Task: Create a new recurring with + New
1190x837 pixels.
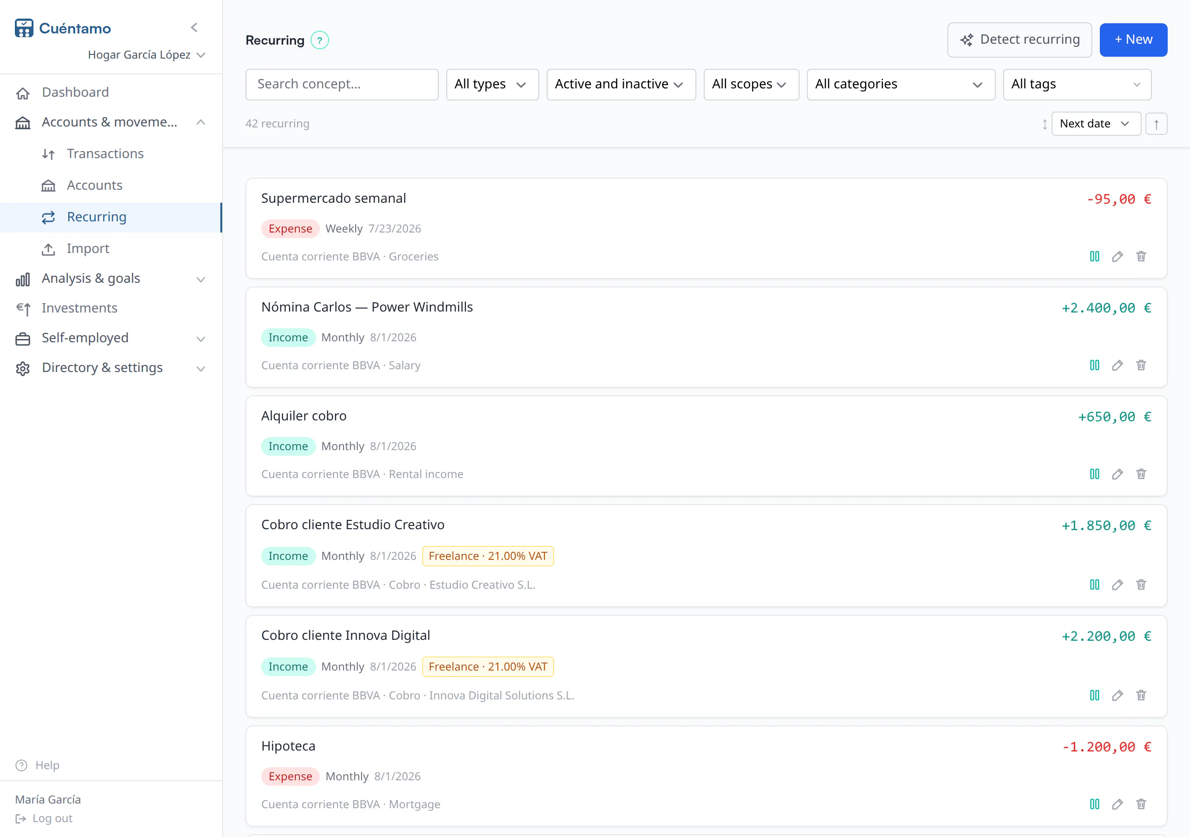Action: tap(1133, 40)
